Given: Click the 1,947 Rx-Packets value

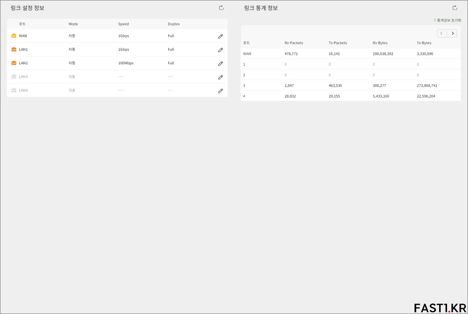Looking at the screenshot, I should pos(289,85).
